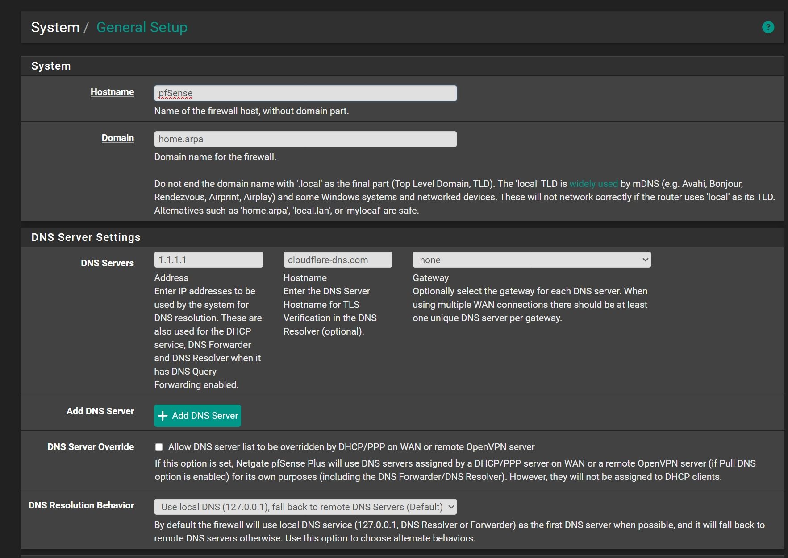
Task: Click the Add DNS Server button
Action: tap(197, 416)
